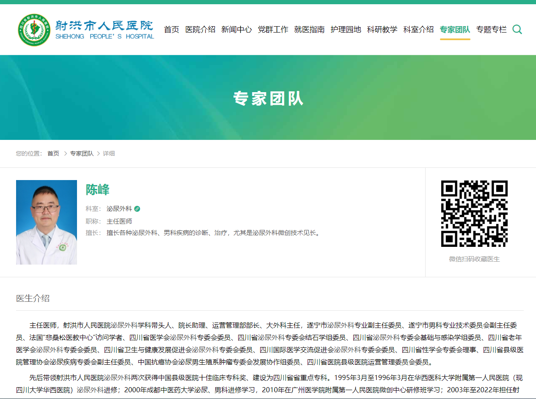The image size is (536, 399).
Task: Click the green link icon beside 泌尿外科
Action: pyautogui.click(x=137, y=209)
